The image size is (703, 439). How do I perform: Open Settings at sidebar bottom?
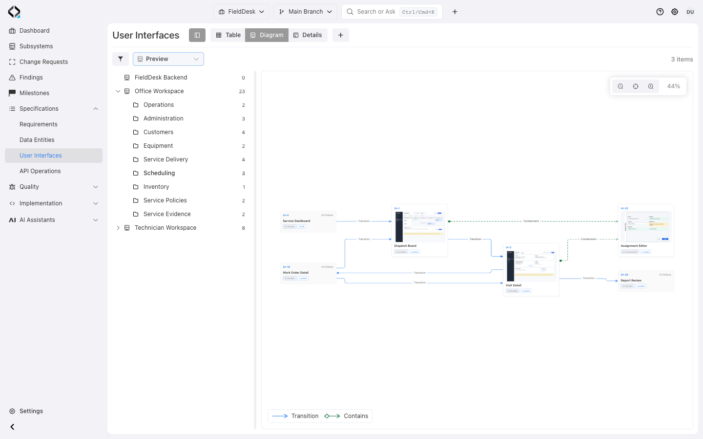tap(54, 411)
